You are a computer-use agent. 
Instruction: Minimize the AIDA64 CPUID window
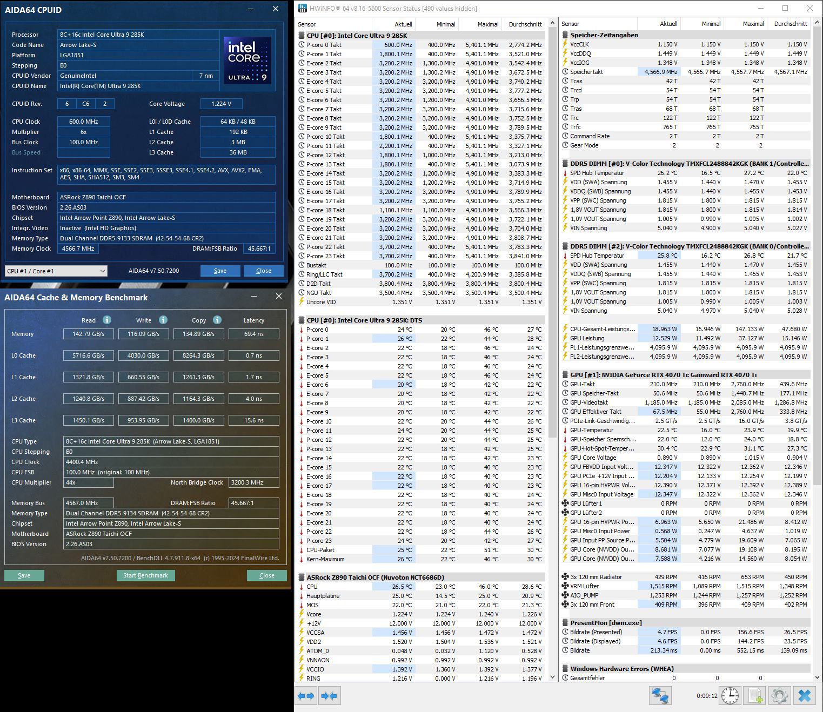pos(251,9)
